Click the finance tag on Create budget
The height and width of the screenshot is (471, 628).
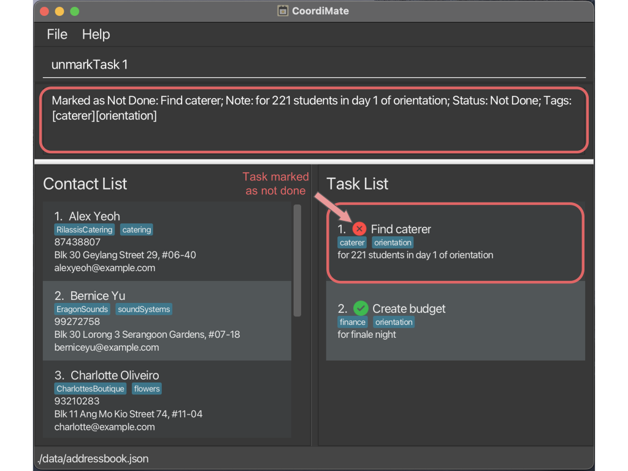(353, 322)
